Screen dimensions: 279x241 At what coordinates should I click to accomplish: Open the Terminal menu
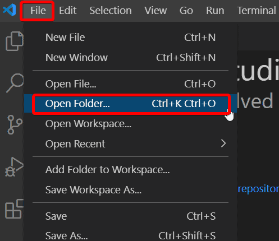point(257,11)
